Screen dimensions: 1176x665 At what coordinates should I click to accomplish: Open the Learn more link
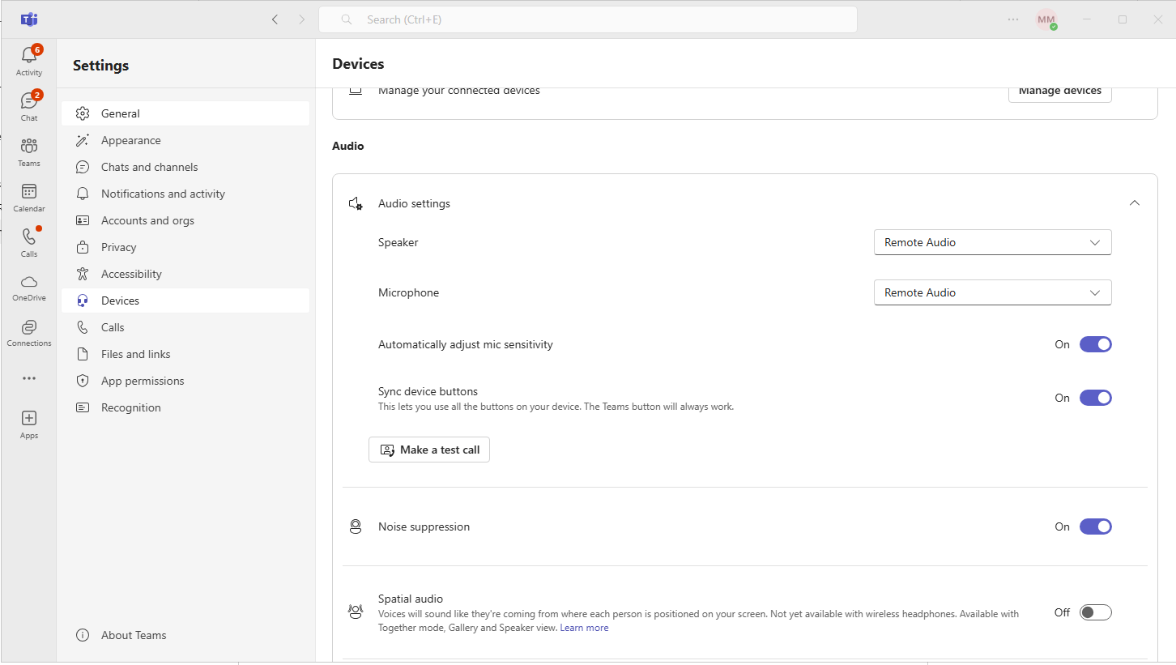coord(584,628)
